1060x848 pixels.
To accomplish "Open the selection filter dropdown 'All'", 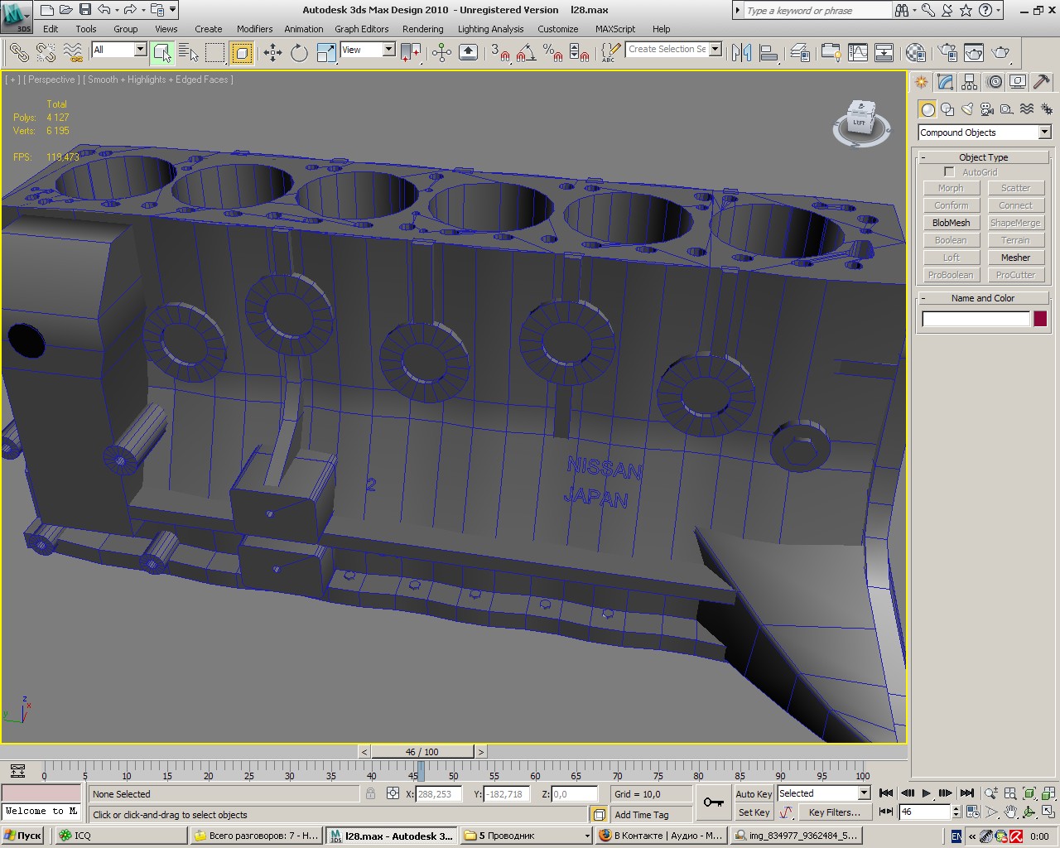I will pyautogui.click(x=119, y=50).
